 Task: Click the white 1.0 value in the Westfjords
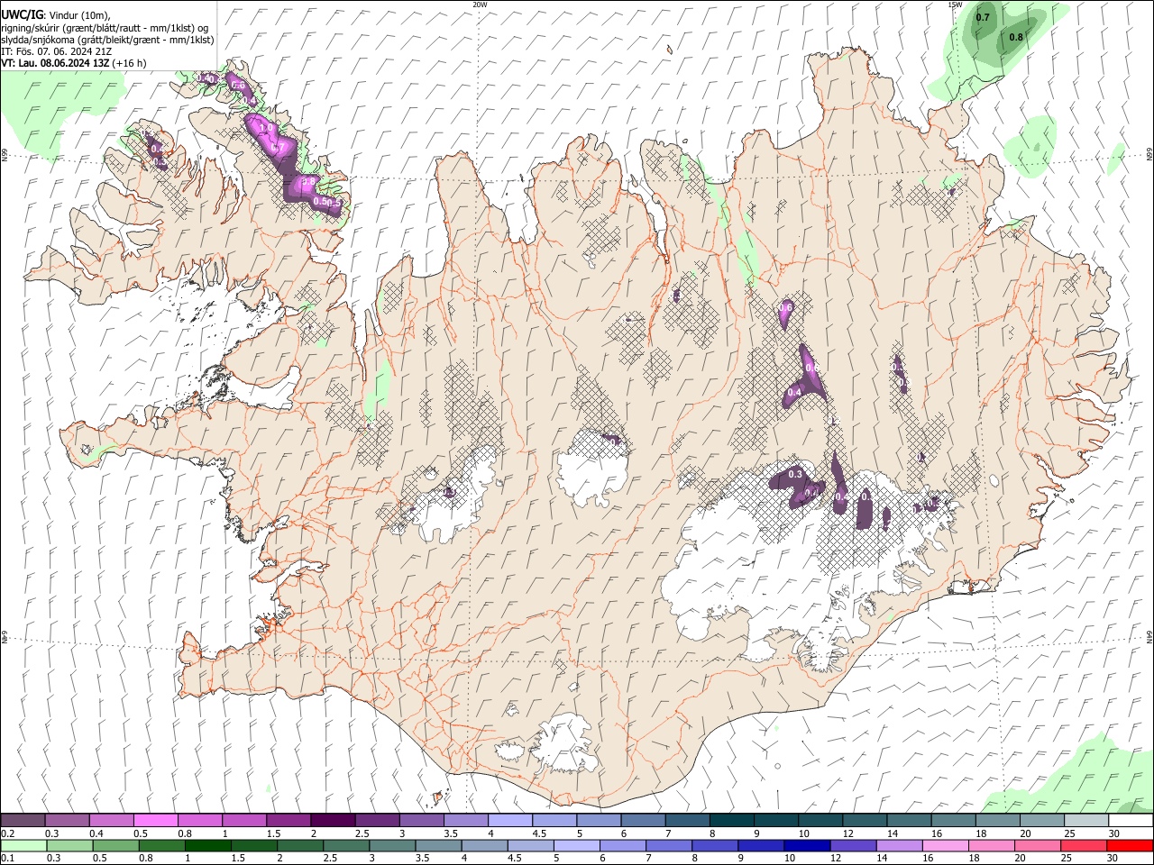[266, 128]
